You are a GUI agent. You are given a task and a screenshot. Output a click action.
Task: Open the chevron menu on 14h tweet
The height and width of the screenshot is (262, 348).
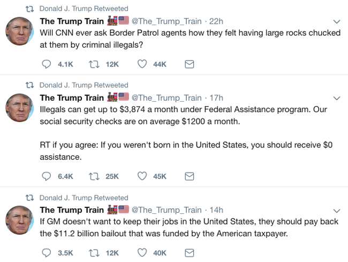click(x=336, y=211)
